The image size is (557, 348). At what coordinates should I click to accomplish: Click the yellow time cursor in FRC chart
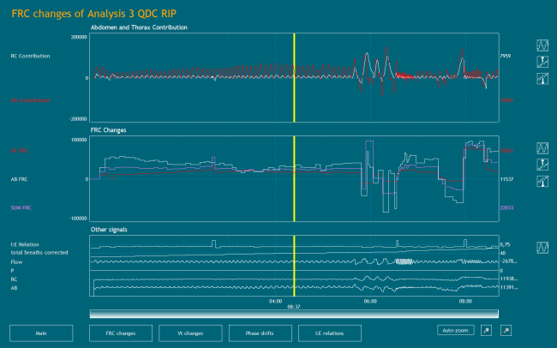tap(294, 178)
